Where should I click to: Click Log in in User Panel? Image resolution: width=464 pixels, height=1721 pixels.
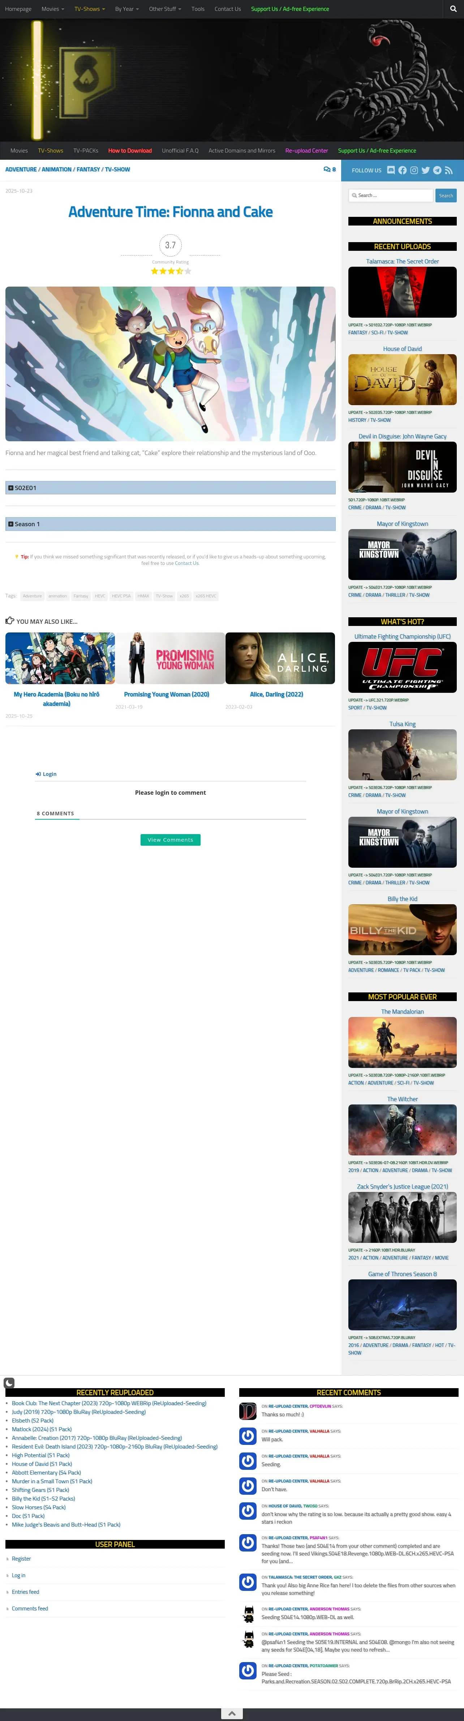(19, 1575)
